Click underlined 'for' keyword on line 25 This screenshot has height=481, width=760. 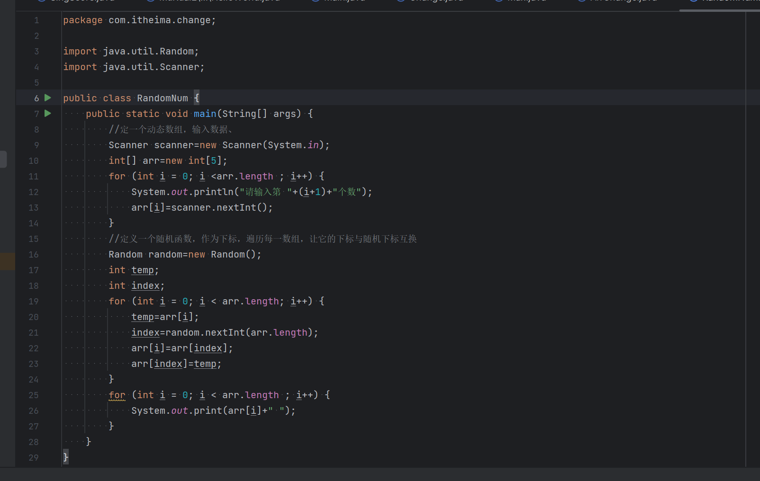[x=117, y=395]
